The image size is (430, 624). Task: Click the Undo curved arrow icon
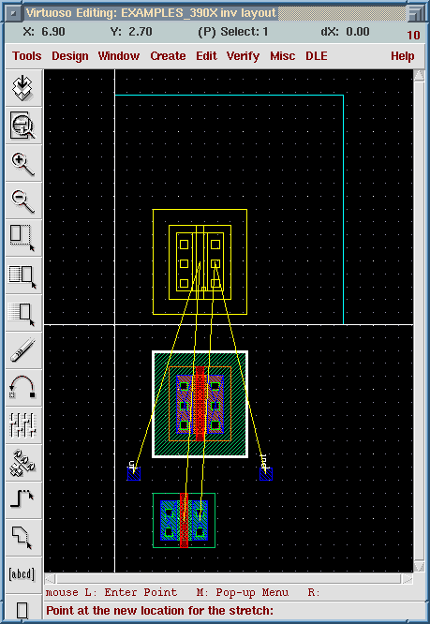click(x=22, y=388)
